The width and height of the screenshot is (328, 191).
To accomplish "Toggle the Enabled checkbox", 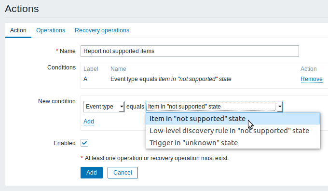I will click(84, 143).
